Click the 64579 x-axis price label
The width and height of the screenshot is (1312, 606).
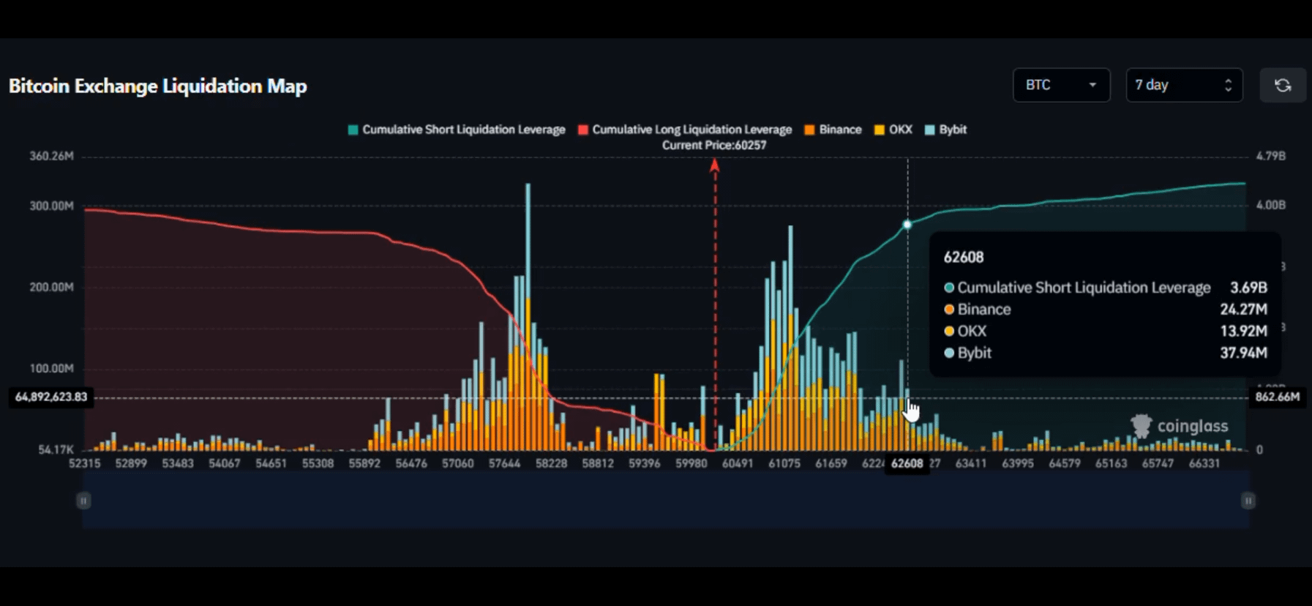click(x=1065, y=463)
